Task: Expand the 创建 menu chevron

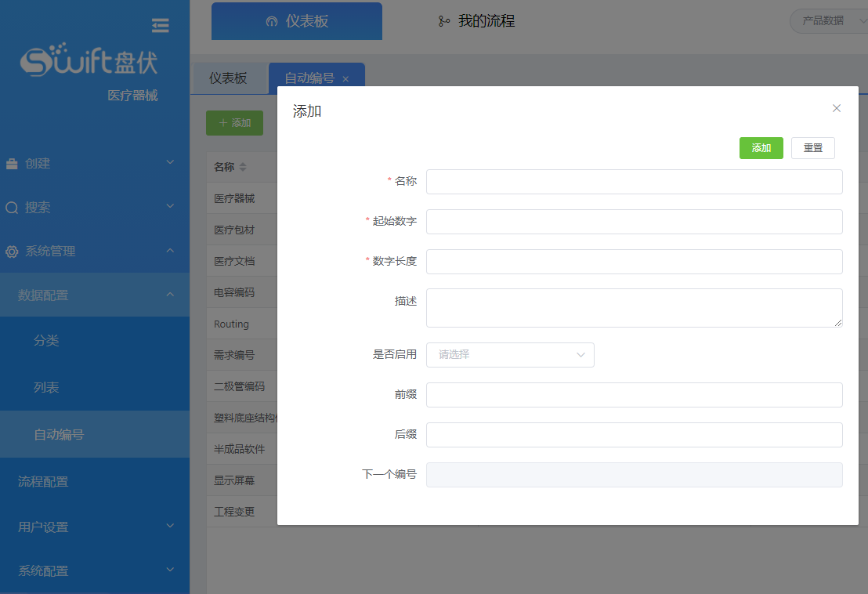Action: [170, 162]
